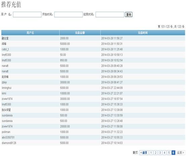Select the username poliman
This screenshot has height=156, width=186.
[6, 132]
